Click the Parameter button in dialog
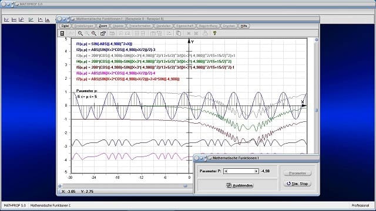The width and height of the screenshot is (376, 211). [297, 173]
